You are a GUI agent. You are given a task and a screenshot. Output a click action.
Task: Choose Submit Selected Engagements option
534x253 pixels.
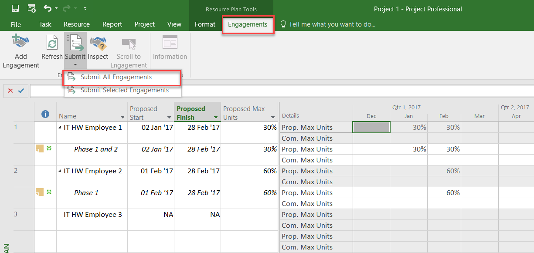coord(124,90)
